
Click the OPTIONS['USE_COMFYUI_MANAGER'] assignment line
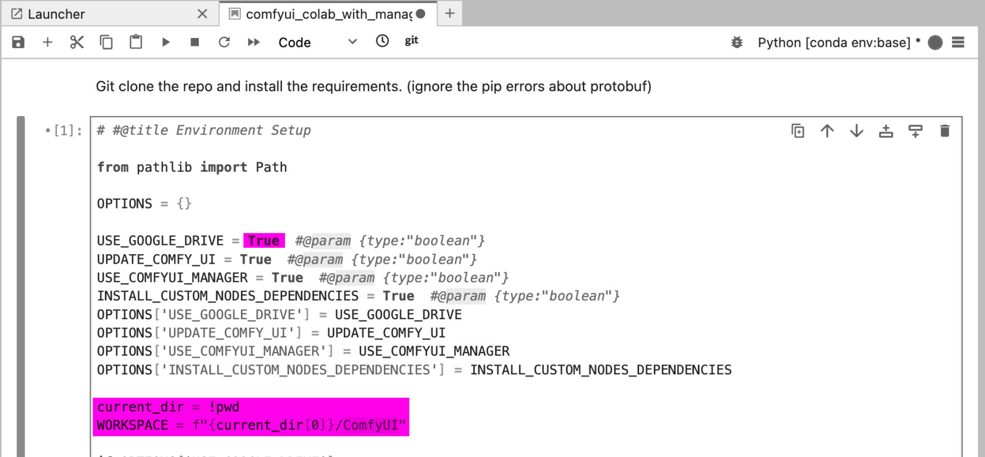pyautogui.click(x=303, y=351)
